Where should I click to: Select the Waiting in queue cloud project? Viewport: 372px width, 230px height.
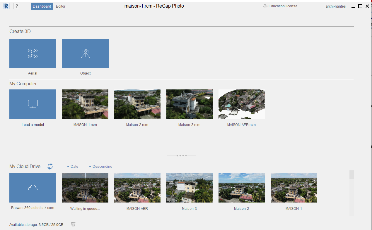[x=85, y=188]
